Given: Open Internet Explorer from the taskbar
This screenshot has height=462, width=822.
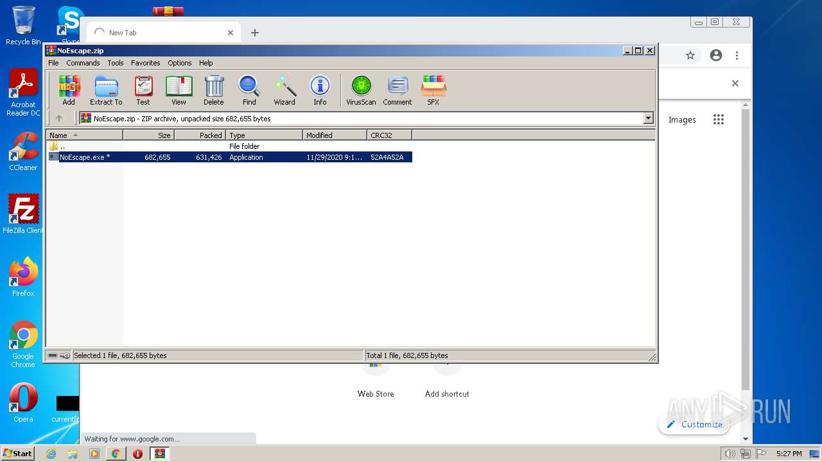Looking at the screenshot, I should pos(51,454).
